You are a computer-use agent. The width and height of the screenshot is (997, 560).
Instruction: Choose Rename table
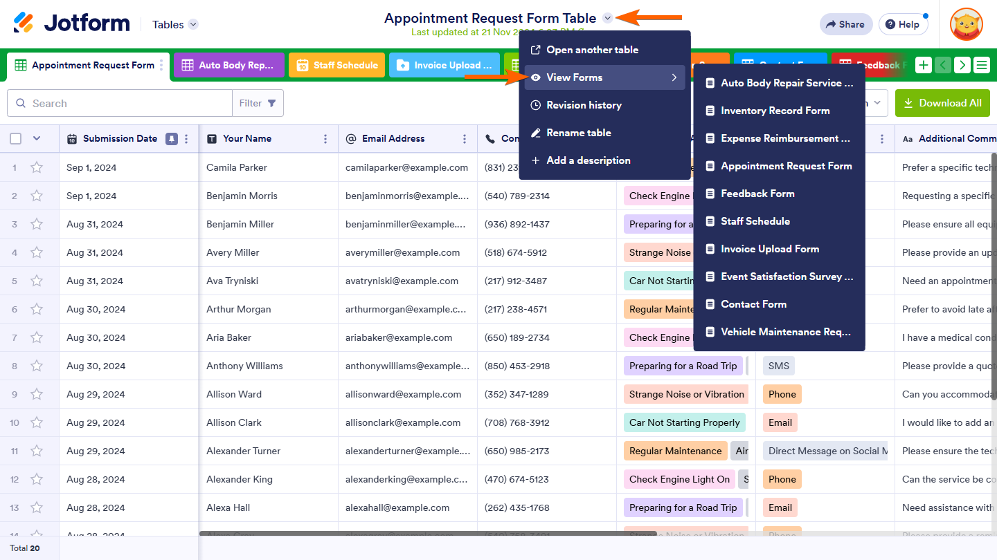click(x=604, y=133)
